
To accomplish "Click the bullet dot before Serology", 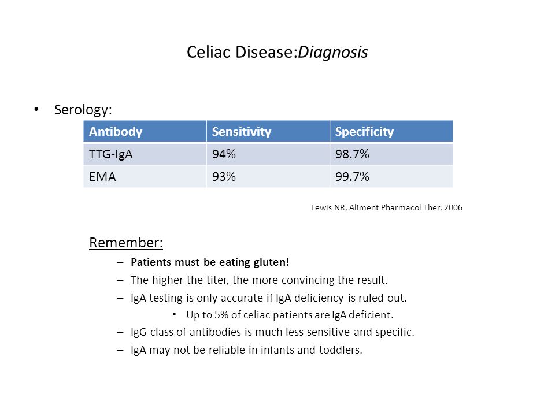I will click(x=36, y=109).
